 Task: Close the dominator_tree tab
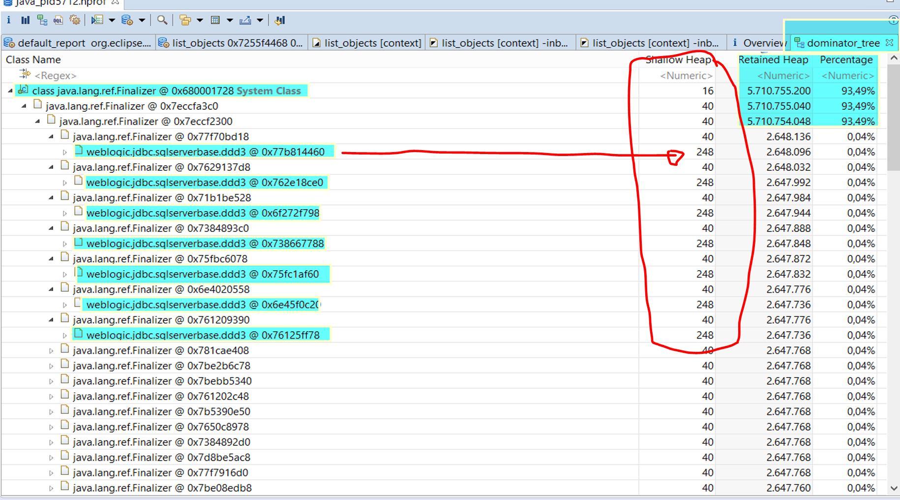pos(889,43)
